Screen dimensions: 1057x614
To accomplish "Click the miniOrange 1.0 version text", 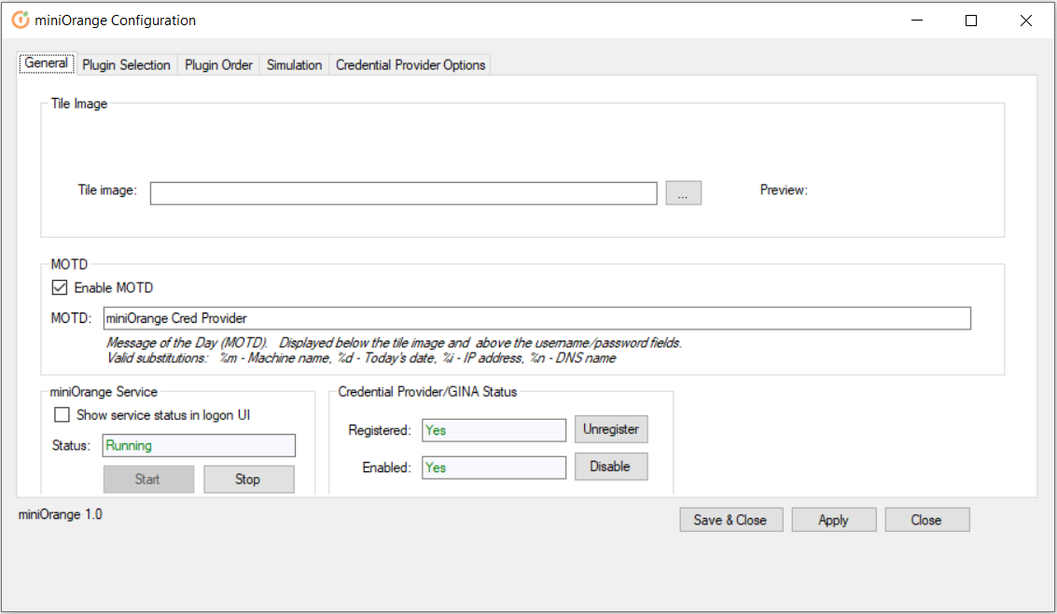I will [x=60, y=514].
